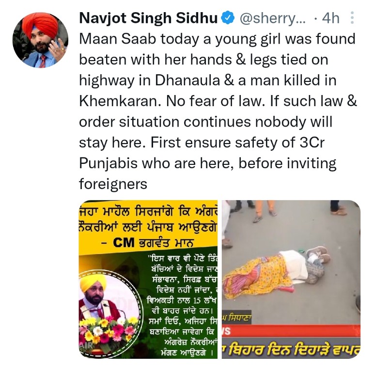373x368 pixels.
Task: Click the word foreigners ending the tweet
Action: point(113,184)
